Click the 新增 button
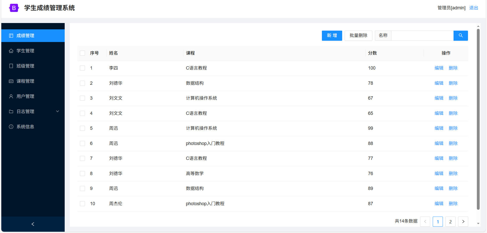The width and height of the screenshot is (487, 233). tap(332, 36)
